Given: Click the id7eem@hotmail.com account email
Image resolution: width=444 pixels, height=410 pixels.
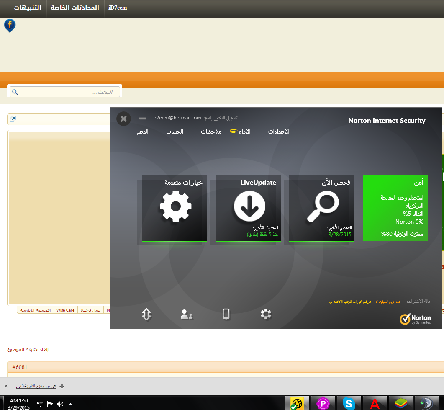Looking at the screenshot, I should point(177,118).
